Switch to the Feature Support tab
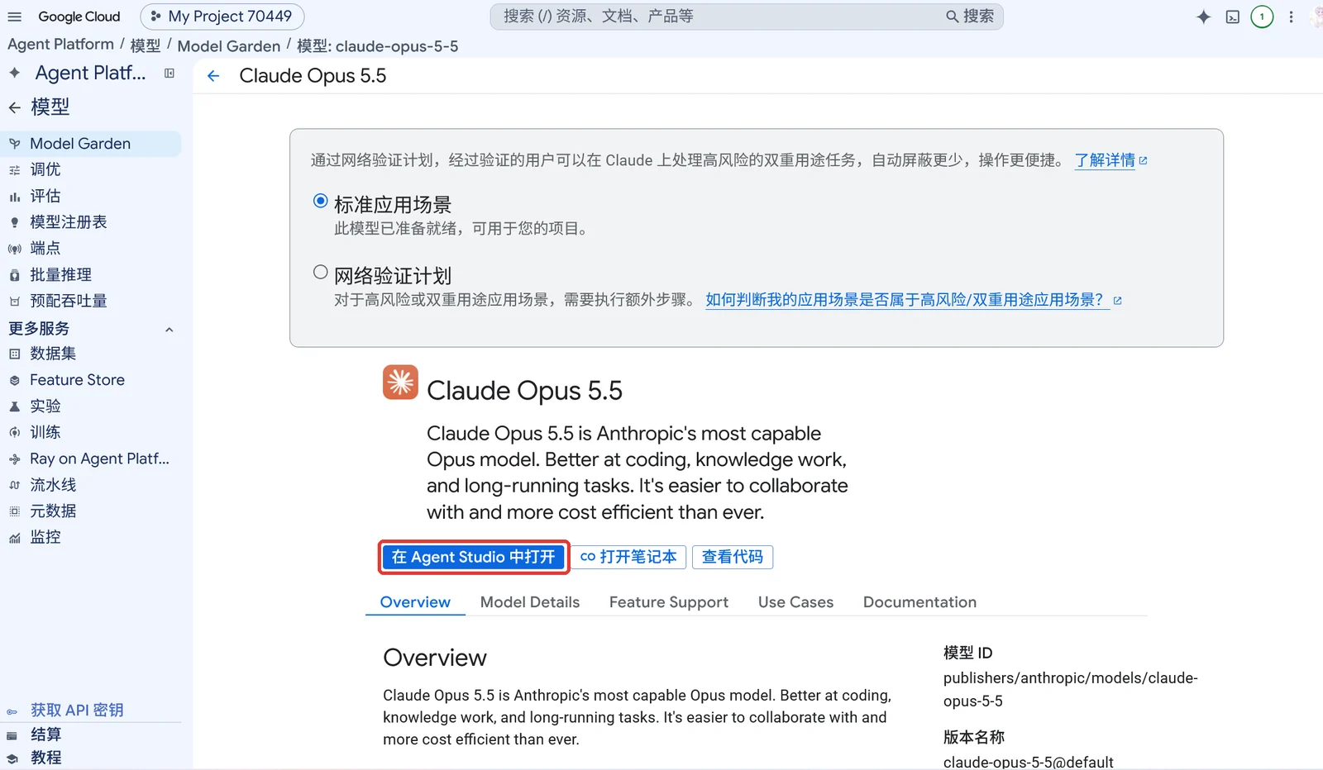1323x770 pixels. (x=669, y=602)
